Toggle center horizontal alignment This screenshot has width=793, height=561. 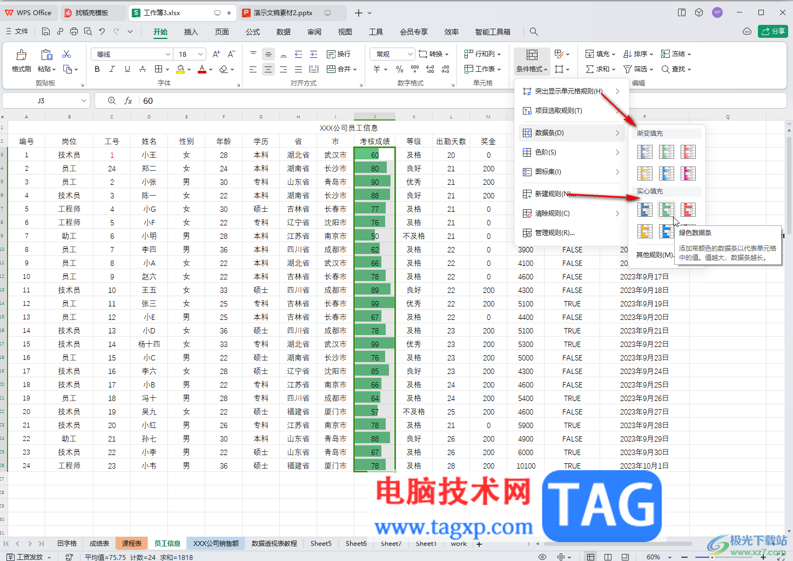pyautogui.click(x=268, y=69)
